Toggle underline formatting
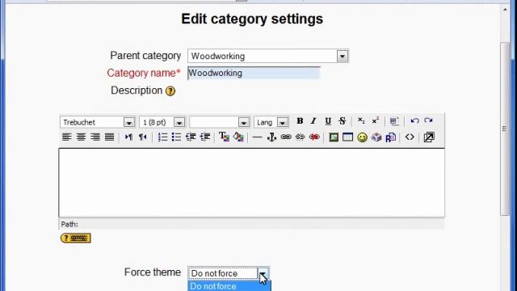Viewport: 517px width, 291px height. (x=328, y=121)
